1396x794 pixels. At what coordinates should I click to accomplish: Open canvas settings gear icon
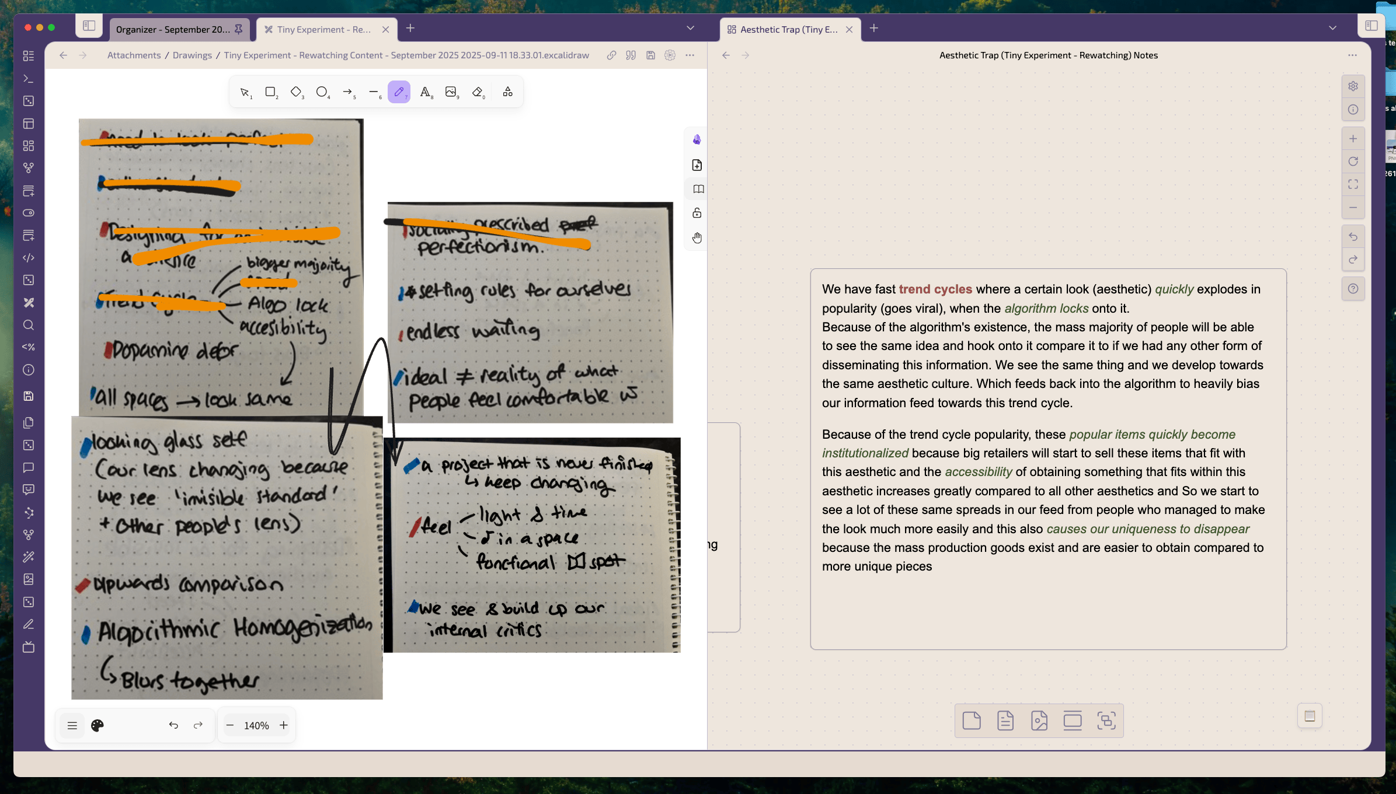pyautogui.click(x=1353, y=86)
